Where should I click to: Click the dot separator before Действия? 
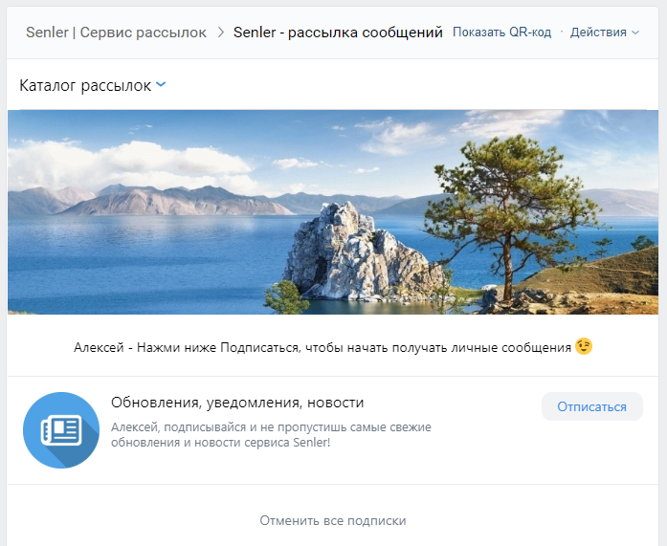coord(562,33)
